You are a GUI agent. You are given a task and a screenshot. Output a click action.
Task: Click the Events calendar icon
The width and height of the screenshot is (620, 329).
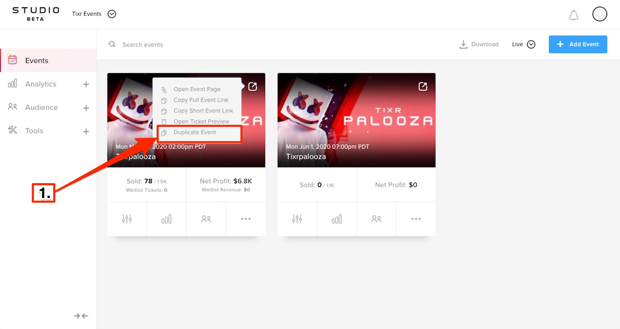[x=12, y=60]
